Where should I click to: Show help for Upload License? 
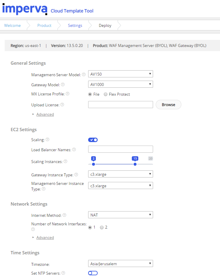[62, 105]
